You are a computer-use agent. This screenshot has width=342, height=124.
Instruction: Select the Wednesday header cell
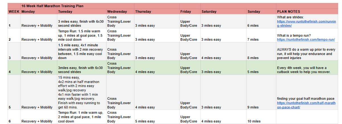(x=117, y=12)
